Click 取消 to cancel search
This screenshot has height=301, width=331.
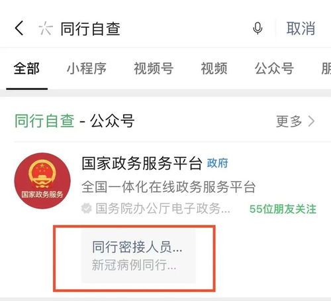click(x=301, y=29)
